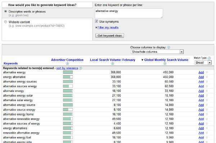This screenshot has height=143, width=216.
Task: Open chevron menu for 'alternative sources of energy' row
Action: pos(207,124)
